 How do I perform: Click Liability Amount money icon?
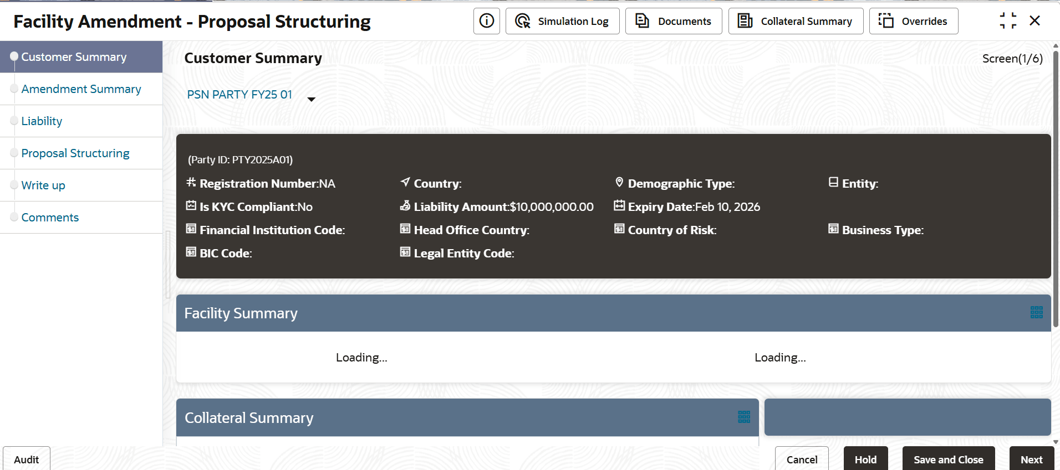click(x=405, y=205)
